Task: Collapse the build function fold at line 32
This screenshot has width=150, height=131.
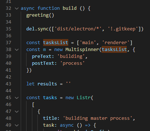Action: 17,8
